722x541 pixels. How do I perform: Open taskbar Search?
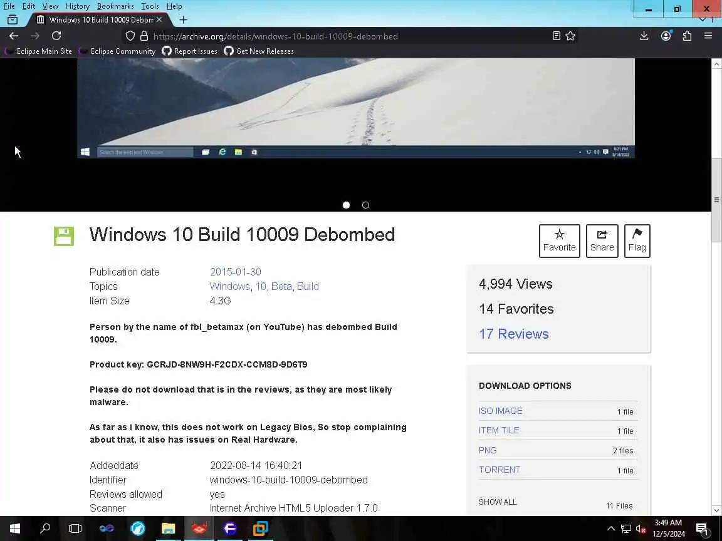(x=45, y=528)
